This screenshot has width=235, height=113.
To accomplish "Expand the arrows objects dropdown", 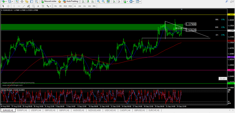I will [x=51, y=6].
